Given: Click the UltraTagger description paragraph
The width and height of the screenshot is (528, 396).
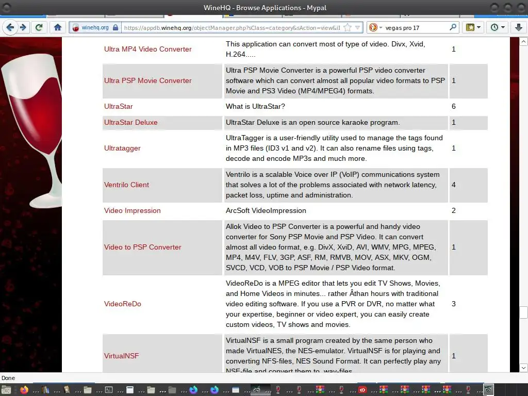Looking at the screenshot, I should (x=334, y=148).
